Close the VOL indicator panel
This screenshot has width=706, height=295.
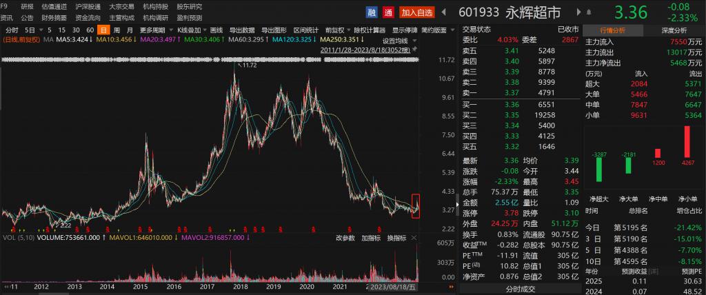coord(415,238)
